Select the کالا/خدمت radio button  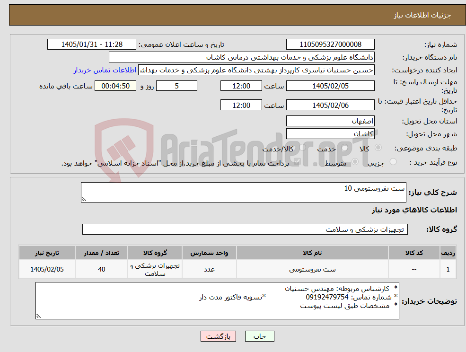302,148
